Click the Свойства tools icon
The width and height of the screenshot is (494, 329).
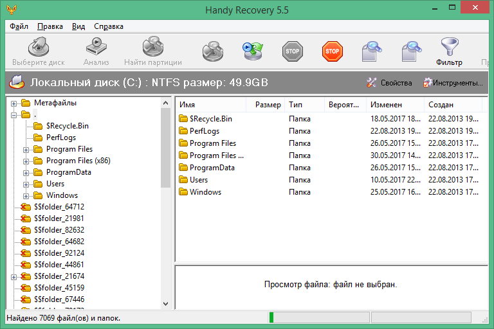coord(371,82)
